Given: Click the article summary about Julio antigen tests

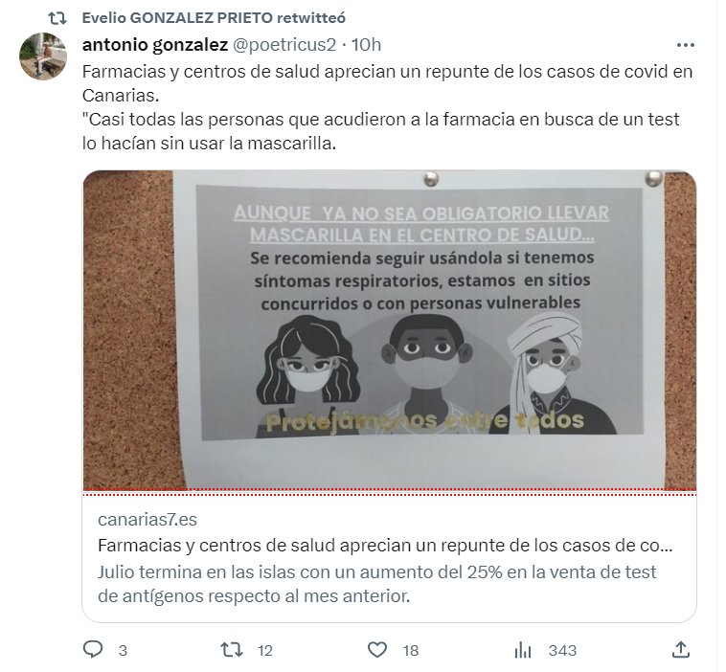Looking at the screenshot, I should pos(377,584).
